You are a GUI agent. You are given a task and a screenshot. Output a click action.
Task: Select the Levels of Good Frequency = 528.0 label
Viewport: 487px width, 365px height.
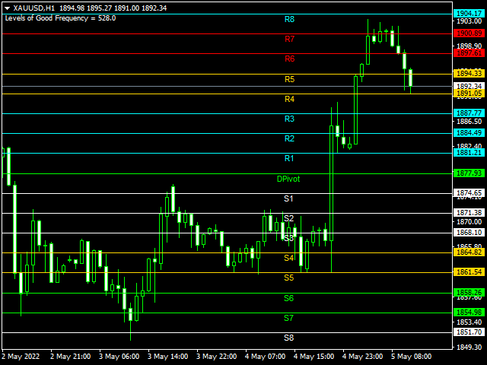[x=60, y=18]
